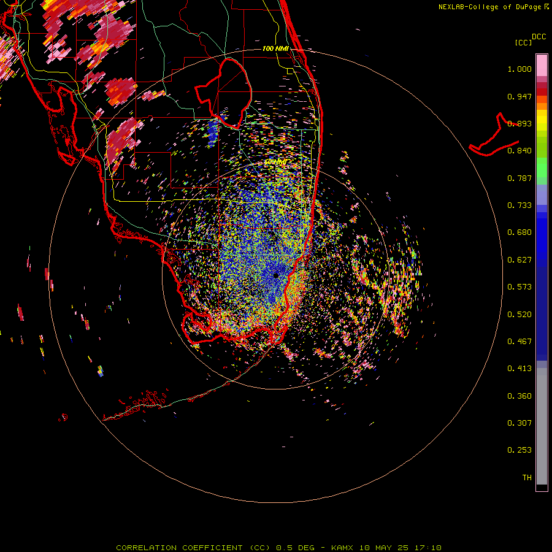Select the 0.520 scale value
Screen dimensions: 552x552
pyautogui.click(x=519, y=315)
